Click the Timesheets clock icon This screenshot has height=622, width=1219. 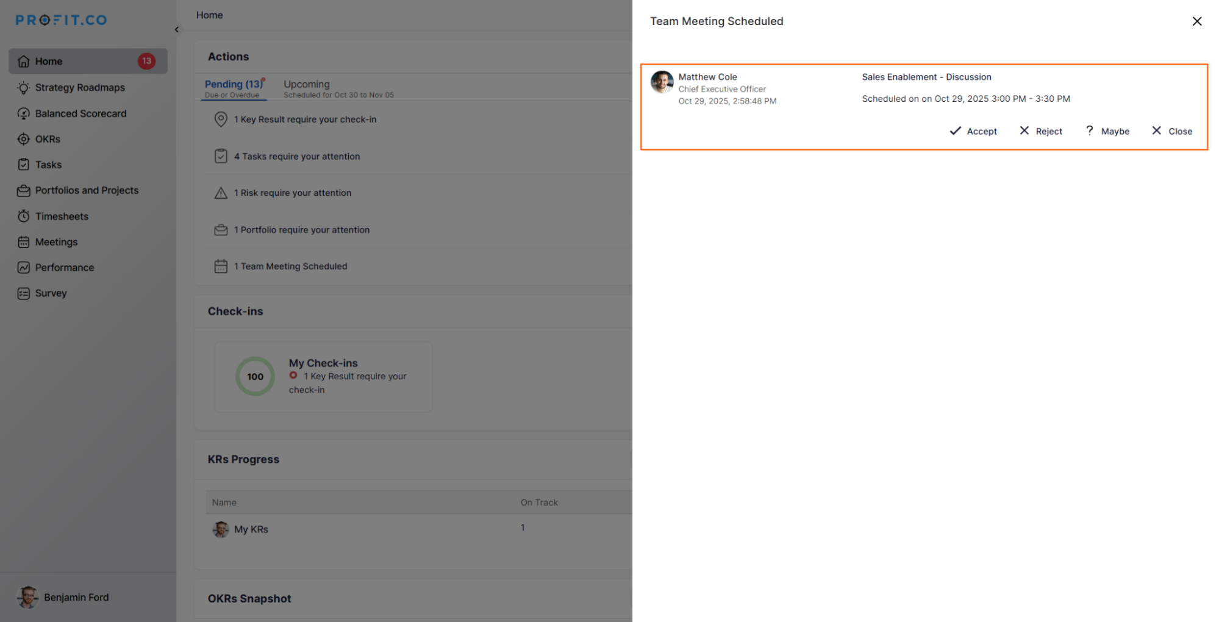point(24,216)
